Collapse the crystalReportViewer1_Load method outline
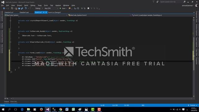The width and height of the screenshot is (199, 112). point(11,21)
